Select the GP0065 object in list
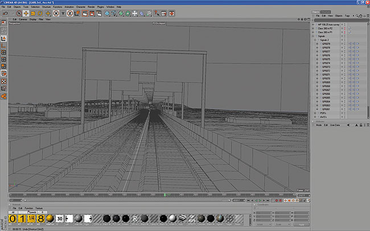This screenshot has height=231, width=370. pos(326,97)
